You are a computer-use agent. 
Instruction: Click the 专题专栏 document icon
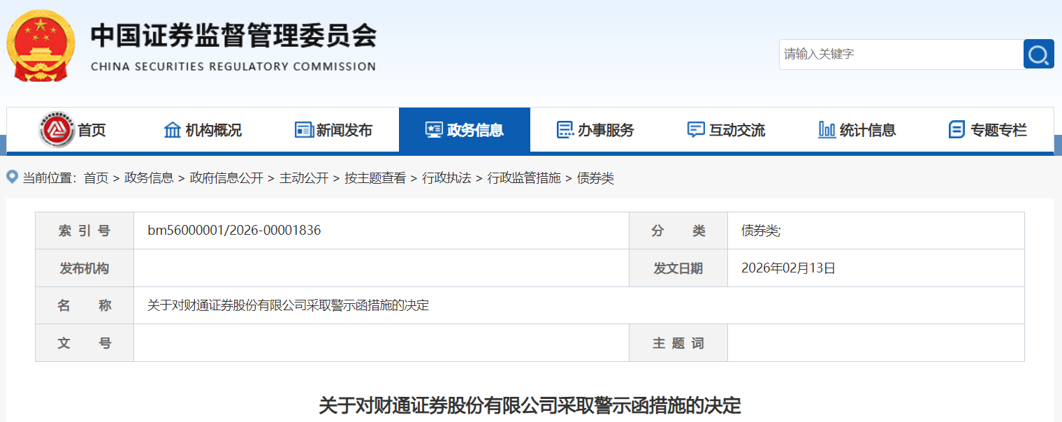tap(956, 130)
